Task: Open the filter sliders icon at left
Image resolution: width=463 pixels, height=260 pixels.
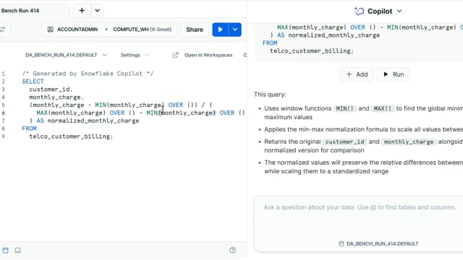Action: point(3,30)
